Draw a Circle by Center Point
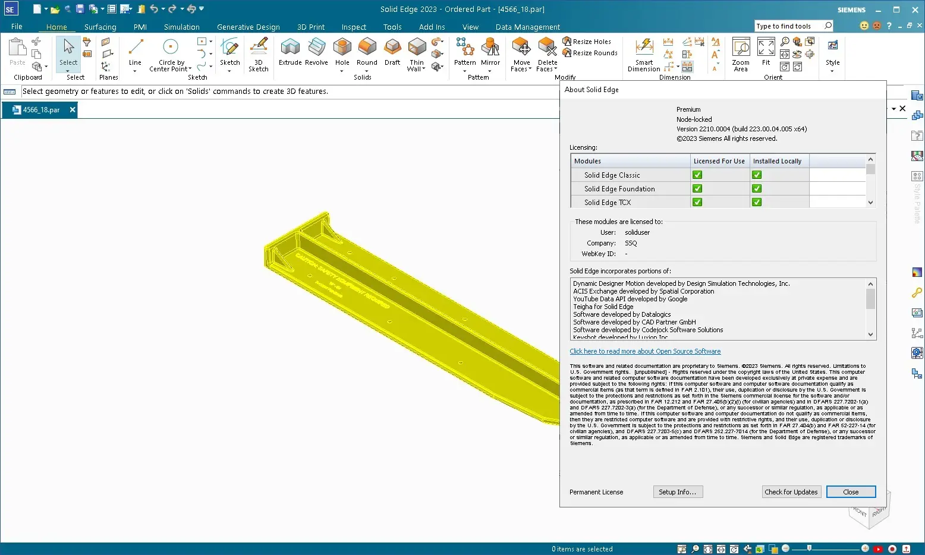 [171, 54]
